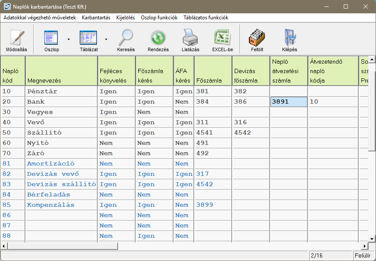This screenshot has width=376, height=261.
Task: Click the vertical scrollbar down arrow
Action: pos(372,238)
